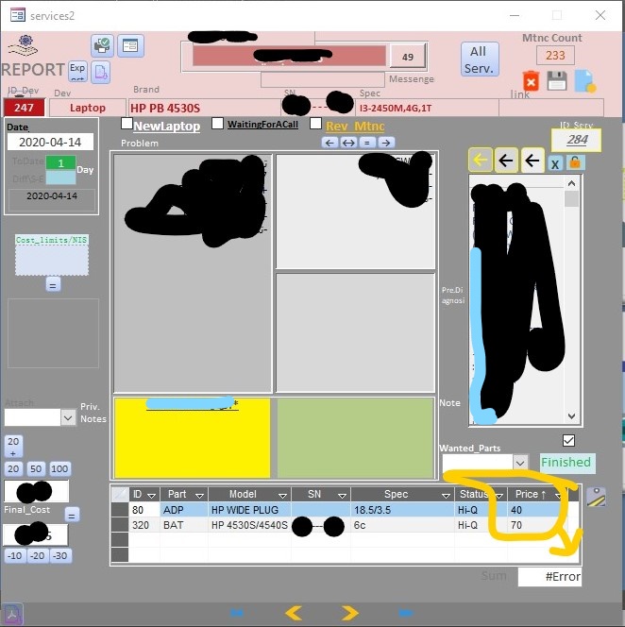The width and height of the screenshot is (625, 627).
Task: Click the Date field showing 2020-04-14
Action: pyautogui.click(x=50, y=142)
